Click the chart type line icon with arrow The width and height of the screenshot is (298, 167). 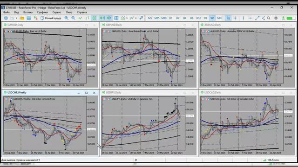[x=13, y=18]
